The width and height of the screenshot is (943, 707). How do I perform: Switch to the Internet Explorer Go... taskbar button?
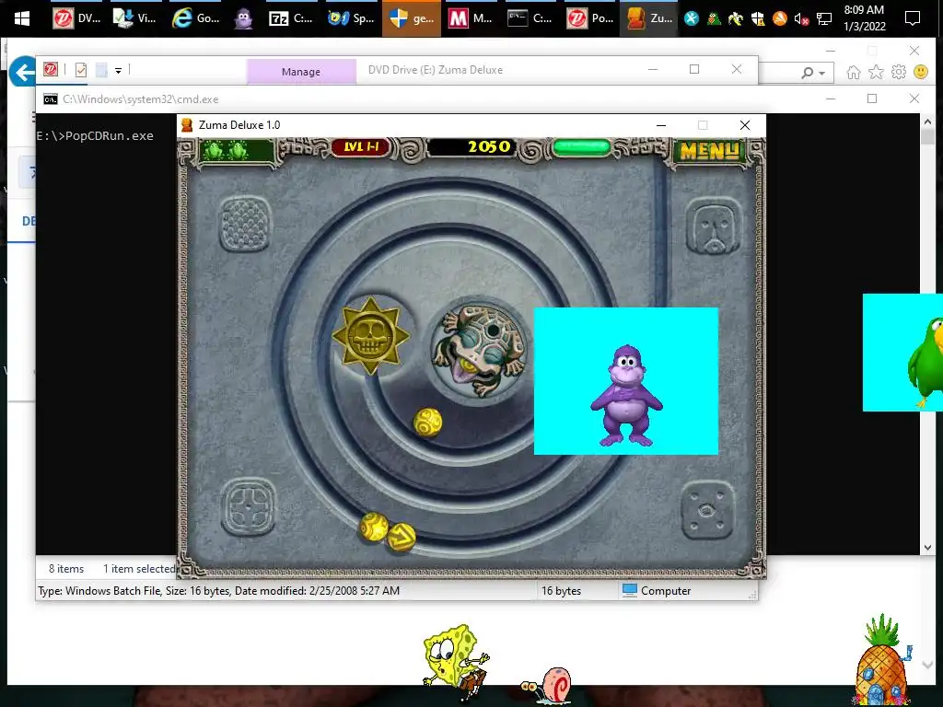(x=195, y=18)
